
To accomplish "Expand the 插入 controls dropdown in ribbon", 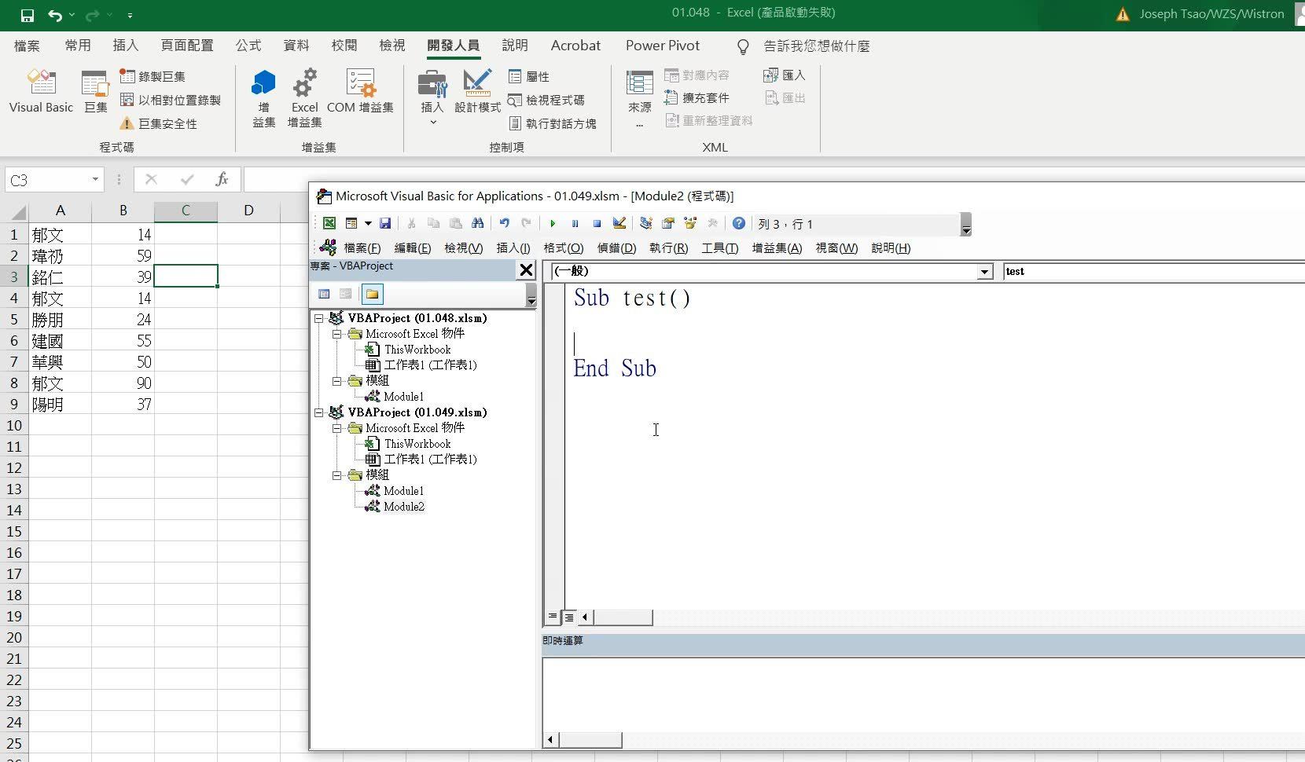I will point(432,122).
